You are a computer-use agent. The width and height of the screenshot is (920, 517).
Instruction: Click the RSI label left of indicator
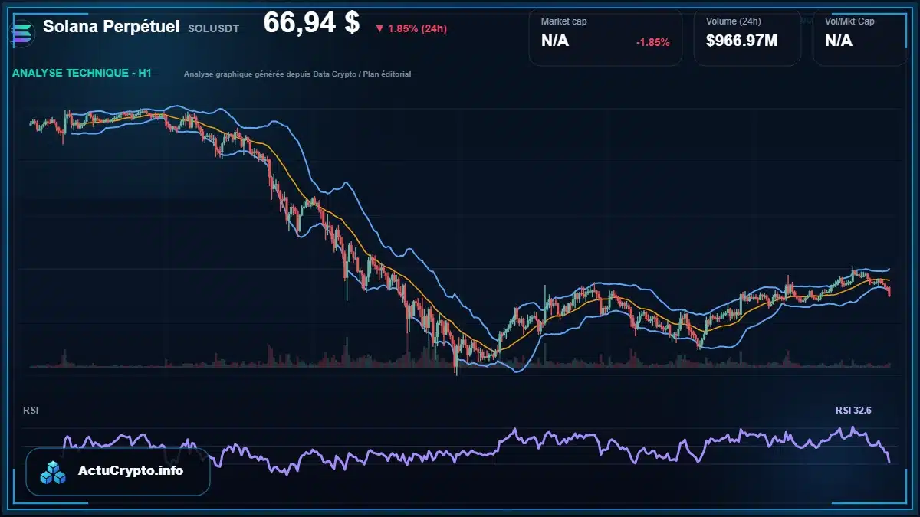[31, 411]
